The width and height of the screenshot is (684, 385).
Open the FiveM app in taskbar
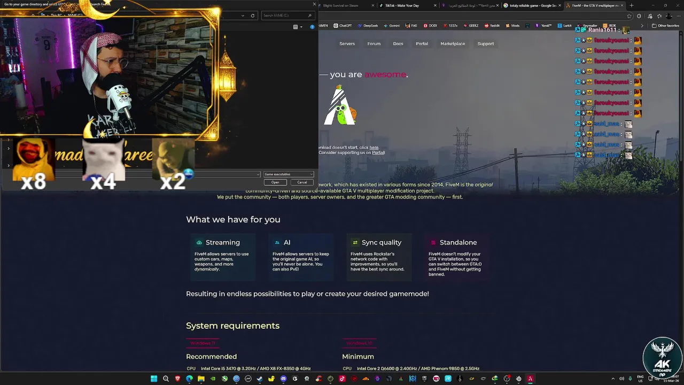point(531,379)
